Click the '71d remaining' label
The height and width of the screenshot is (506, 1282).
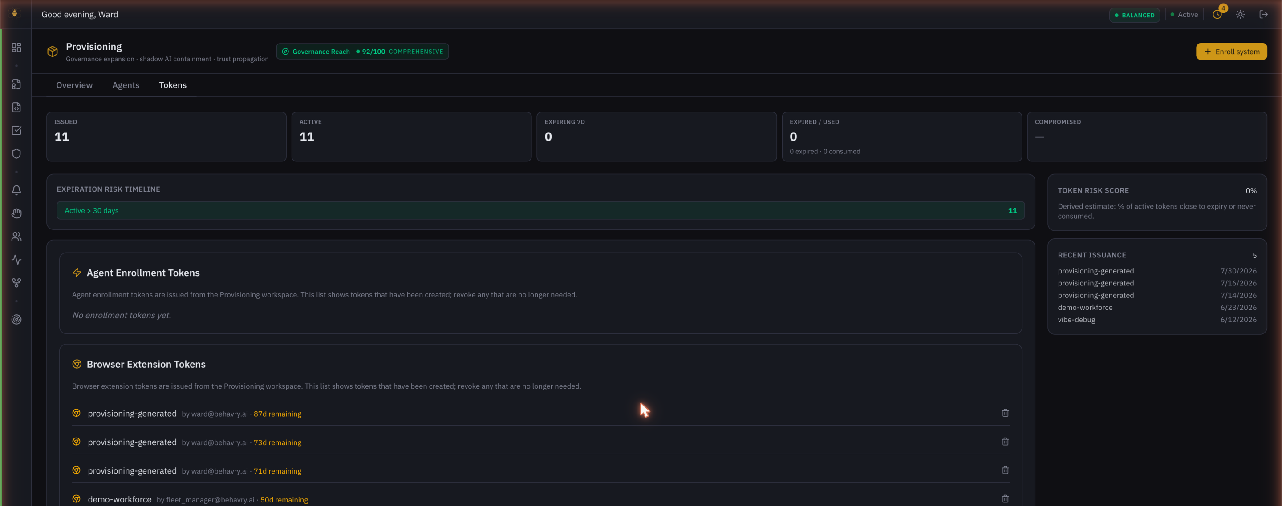[x=277, y=471]
